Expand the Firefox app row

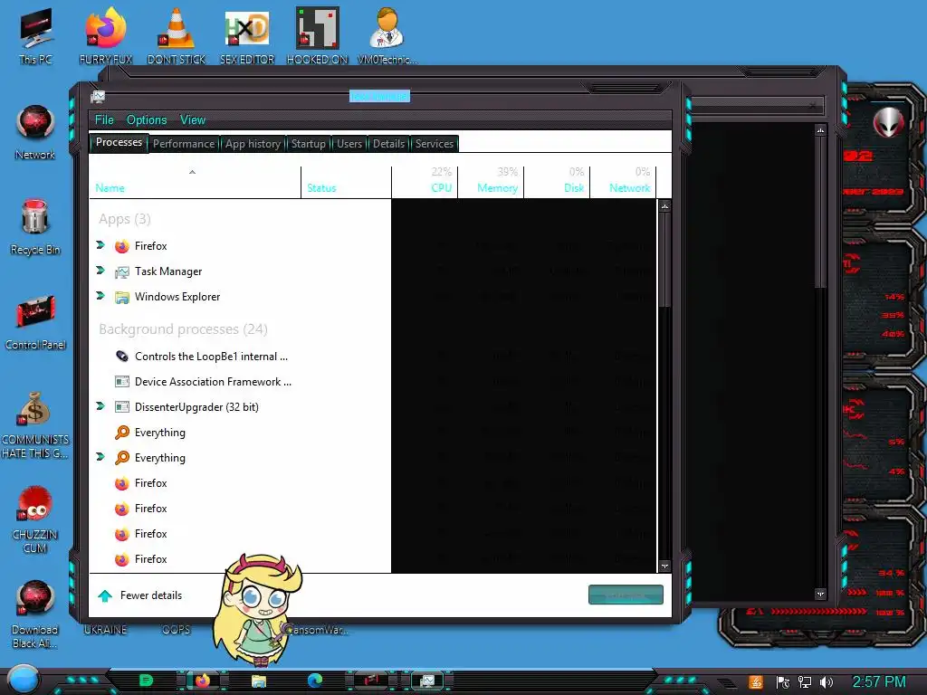(100, 244)
